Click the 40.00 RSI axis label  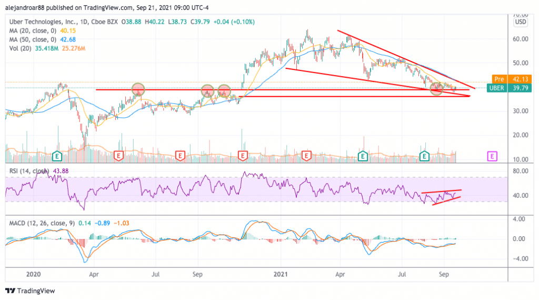[x=521, y=196]
